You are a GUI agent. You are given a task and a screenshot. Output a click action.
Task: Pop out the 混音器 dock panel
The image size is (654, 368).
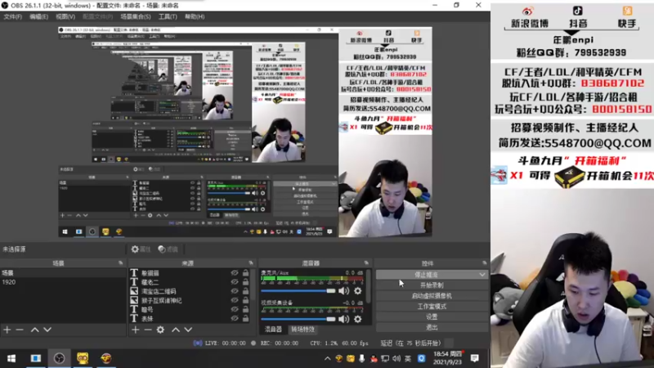[366, 263]
